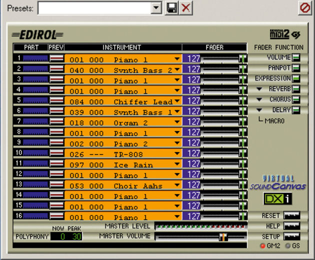Set fader function to DELAY
Image resolution: width=315 pixels, height=260 pixels.
[x=296, y=110]
